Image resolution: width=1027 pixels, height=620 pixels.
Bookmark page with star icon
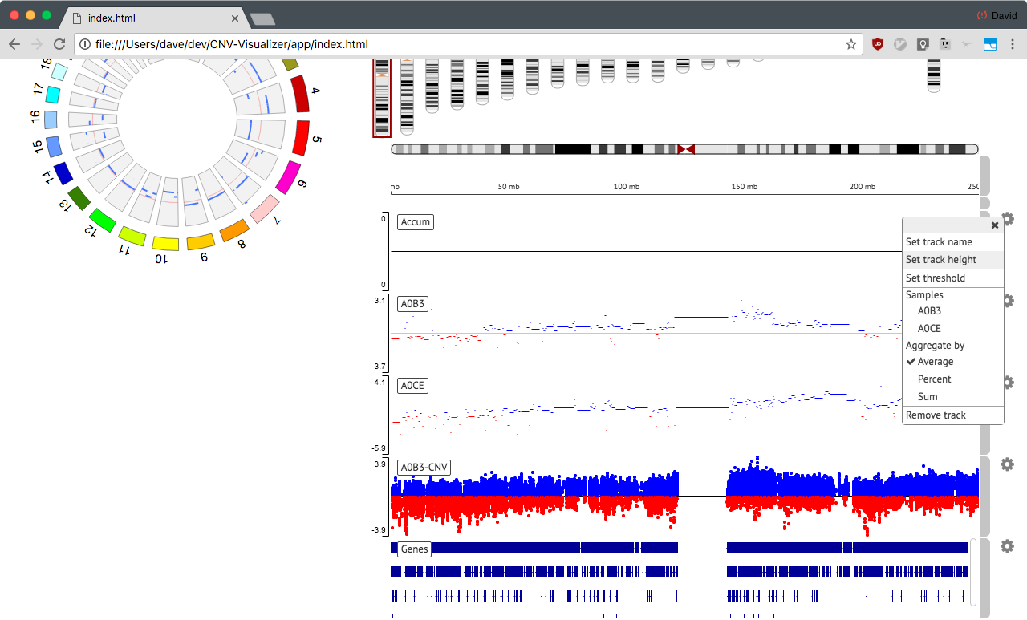click(851, 44)
